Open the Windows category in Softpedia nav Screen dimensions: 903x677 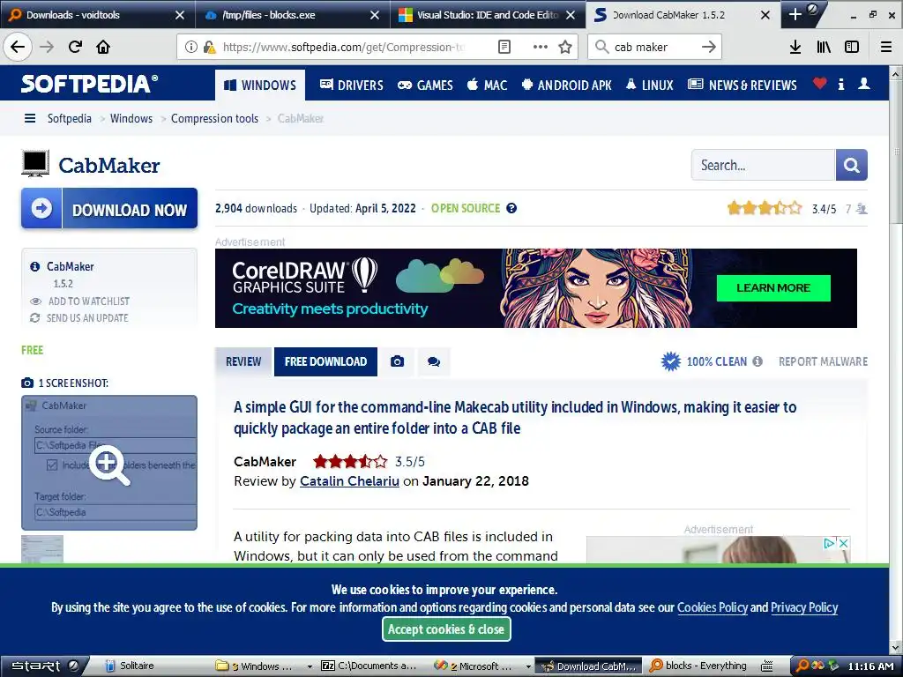(260, 86)
